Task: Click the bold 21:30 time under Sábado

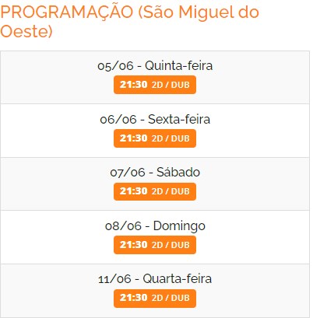Action: click(133, 191)
